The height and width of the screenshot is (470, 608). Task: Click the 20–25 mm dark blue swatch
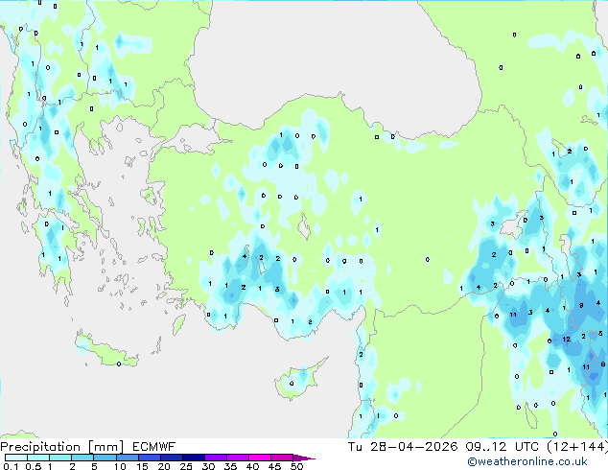point(172,458)
